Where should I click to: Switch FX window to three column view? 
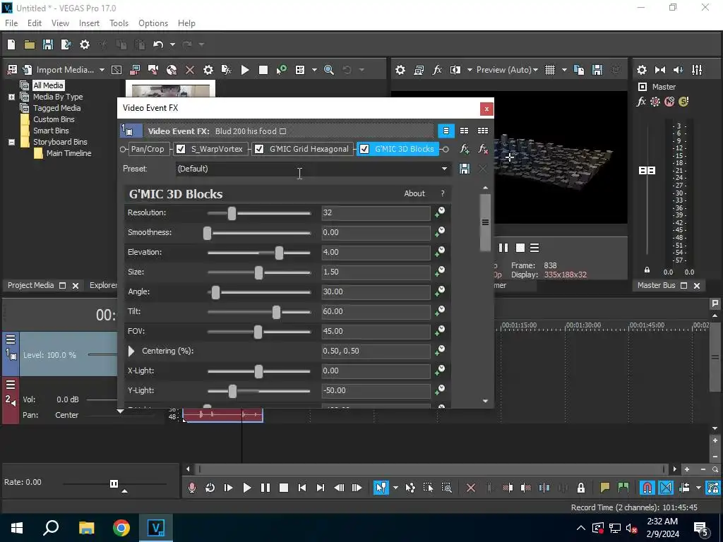click(x=483, y=131)
